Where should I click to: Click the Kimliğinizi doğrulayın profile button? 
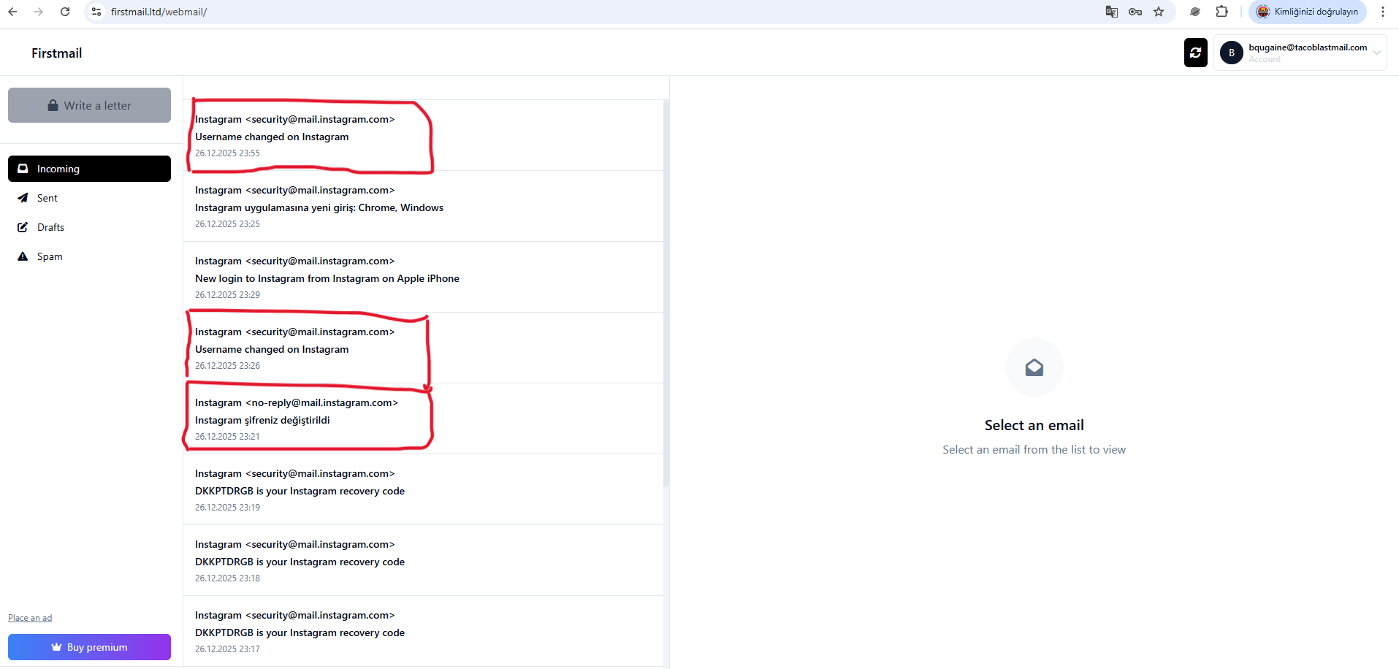click(1308, 12)
